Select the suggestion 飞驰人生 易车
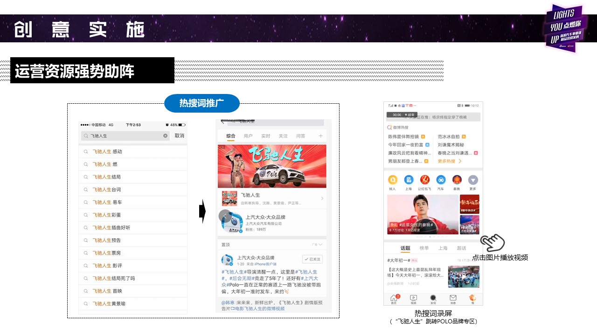 click(x=133, y=202)
